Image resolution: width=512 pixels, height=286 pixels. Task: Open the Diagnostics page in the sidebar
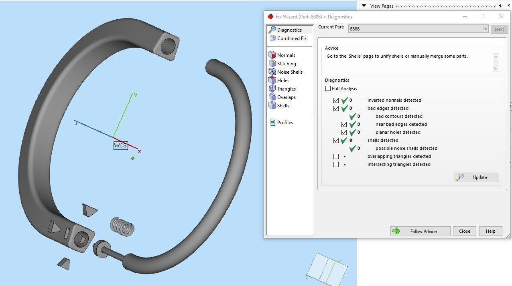[x=290, y=30]
